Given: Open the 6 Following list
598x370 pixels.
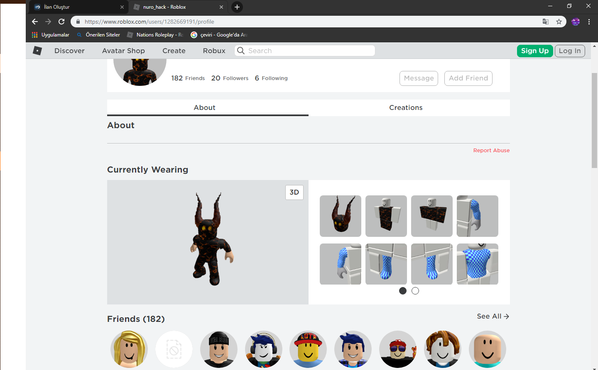Looking at the screenshot, I should [x=271, y=78].
